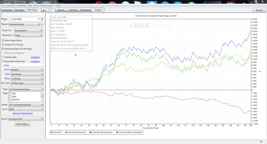Click the Net Expected Chips Won legend marker
The height and width of the screenshot is (144, 267).
pos(66,133)
